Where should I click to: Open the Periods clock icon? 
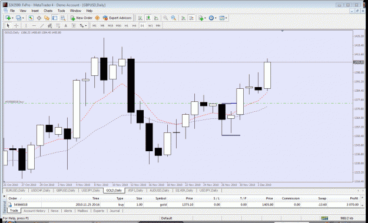[211, 18]
